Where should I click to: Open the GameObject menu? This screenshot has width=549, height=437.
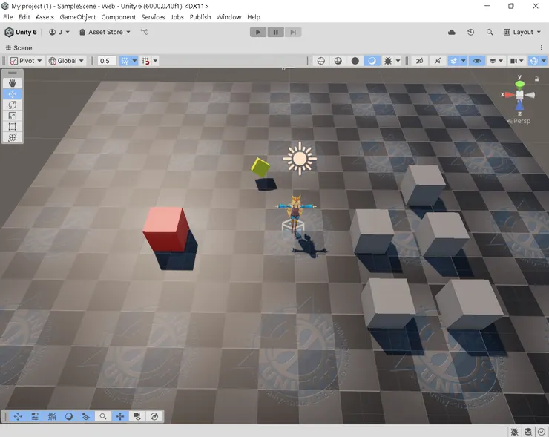(78, 17)
